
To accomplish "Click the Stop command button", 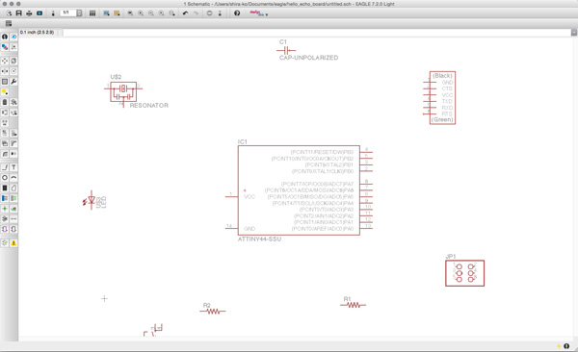I will coord(209,13).
